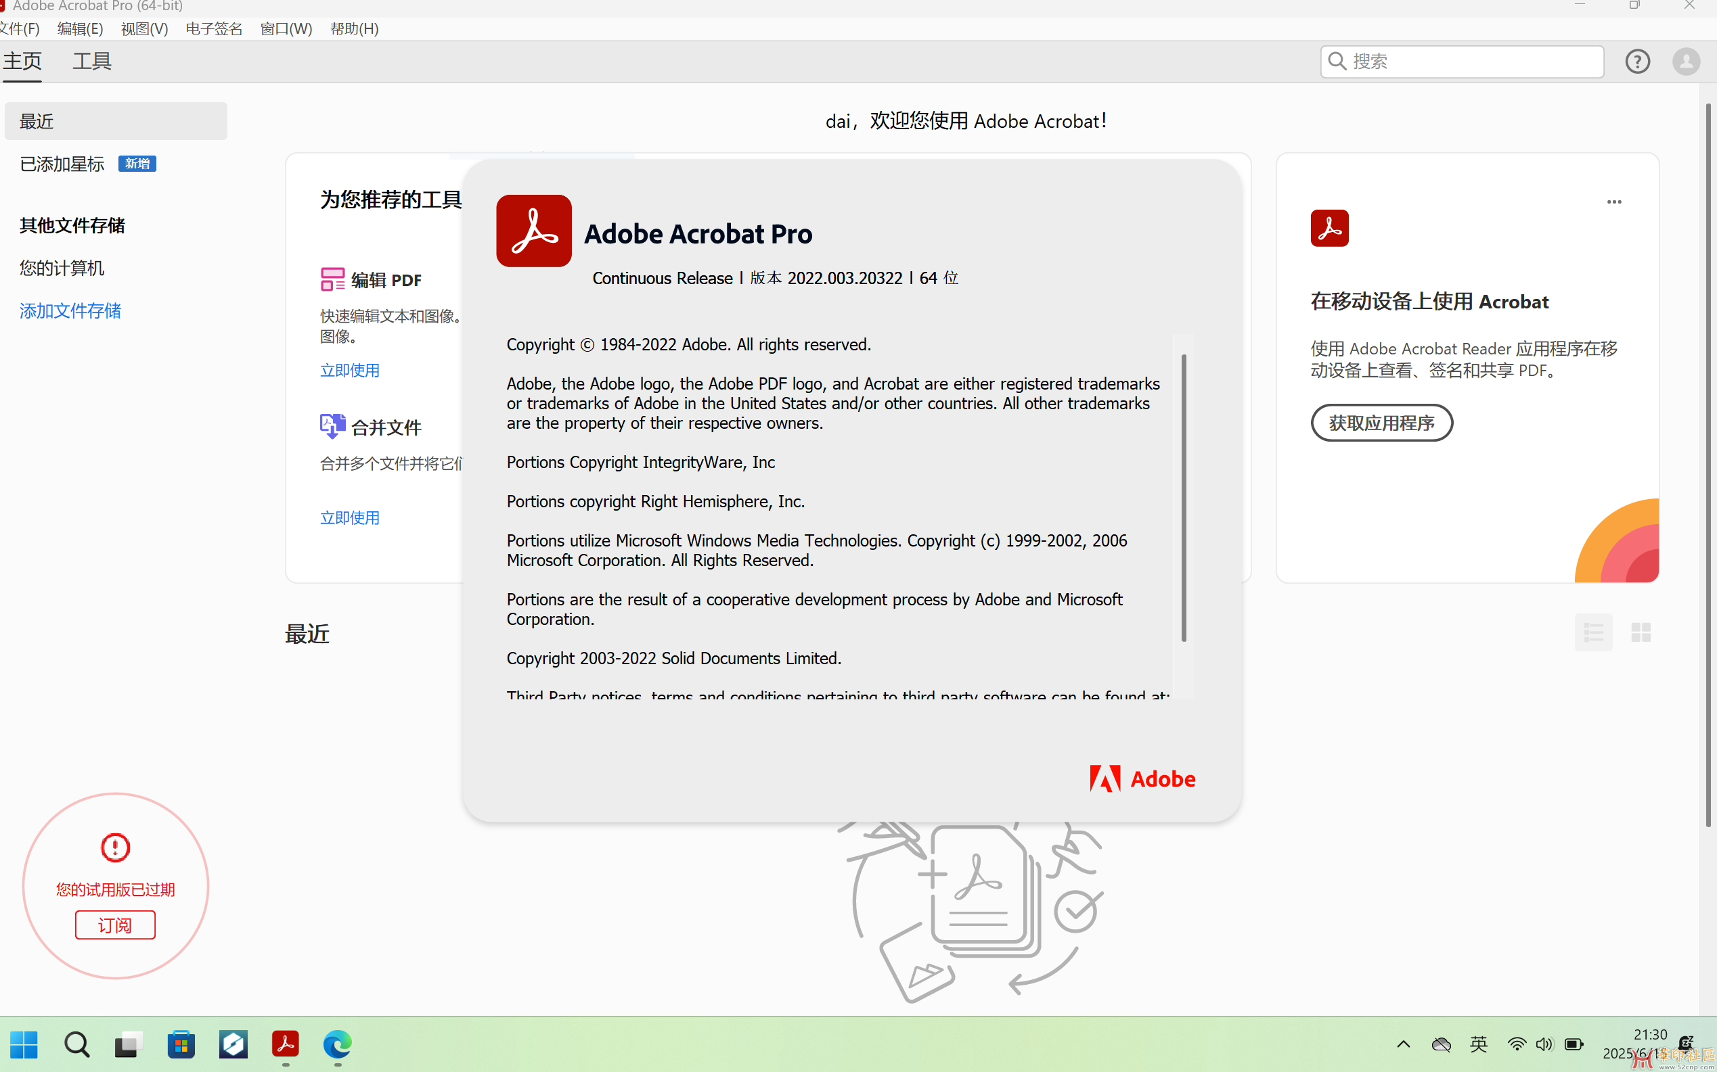This screenshot has width=1717, height=1072.
Task: Click the Edit PDF tool icon
Action: (332, 279)
